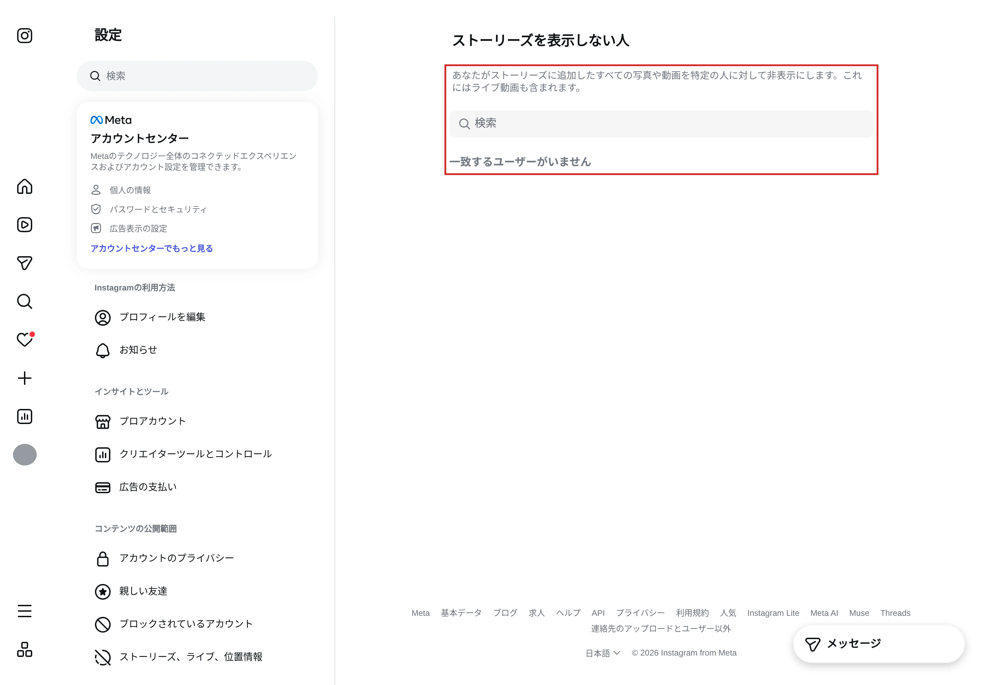The image size is (987, 685).
Task: Click the 利用規約 footer link
Action: pos(692,613)
